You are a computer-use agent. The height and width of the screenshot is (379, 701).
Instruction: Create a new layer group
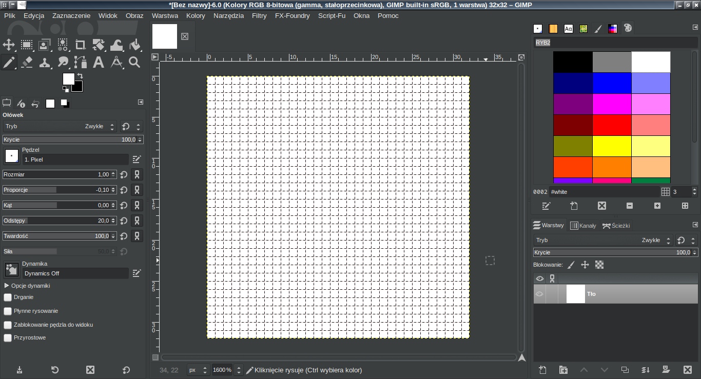[x=563, y=370]
